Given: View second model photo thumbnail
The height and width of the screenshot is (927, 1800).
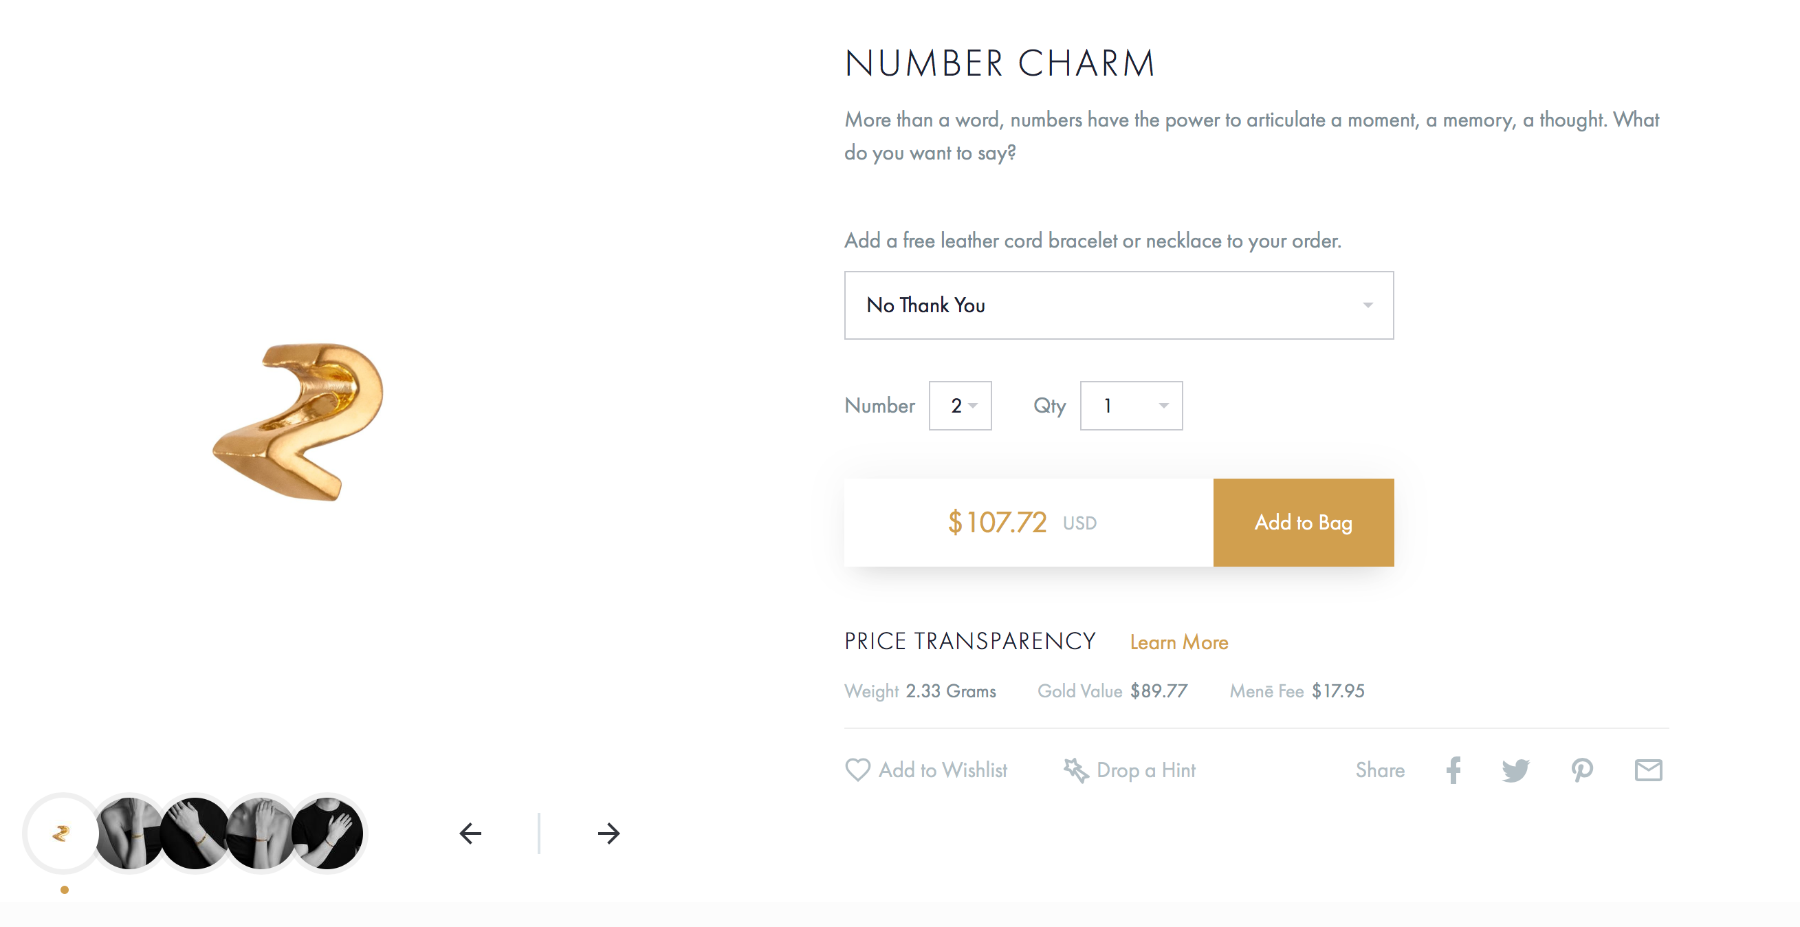Looking at the screenshot, I should click(x=129, y=833).
